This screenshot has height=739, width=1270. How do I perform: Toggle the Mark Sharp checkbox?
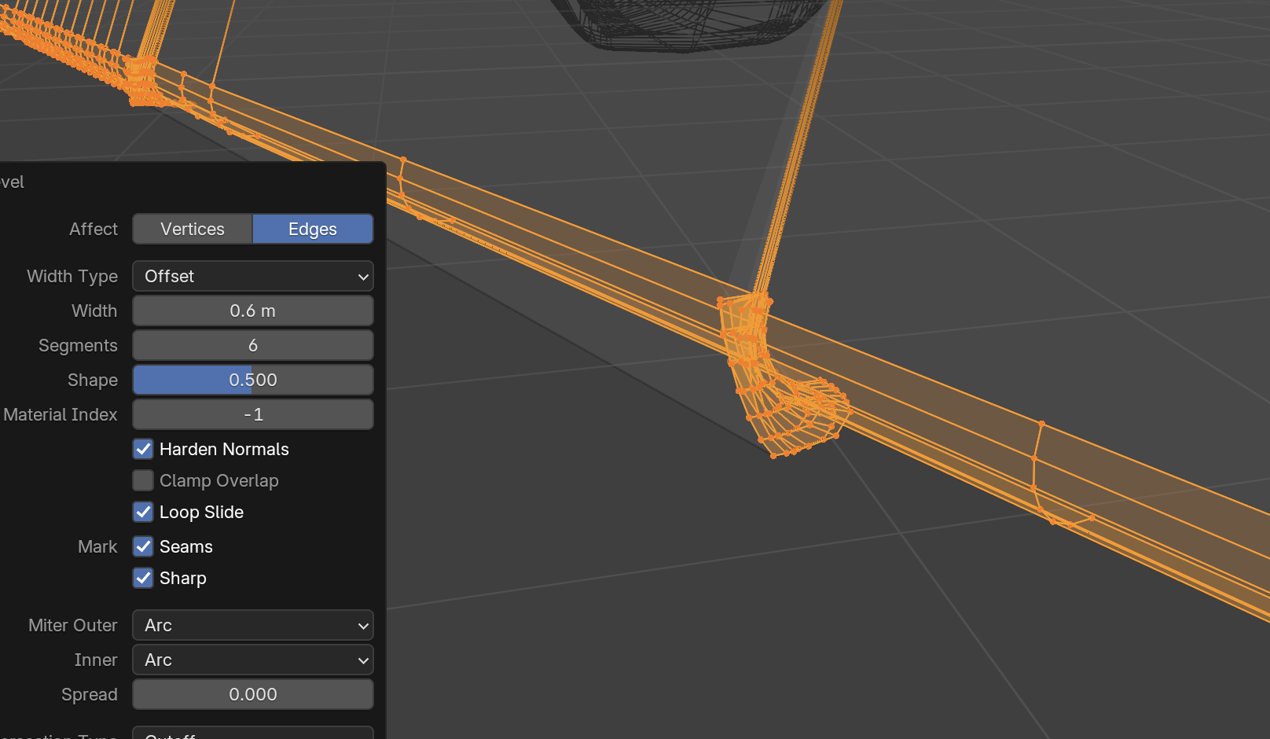click(143, 578)
